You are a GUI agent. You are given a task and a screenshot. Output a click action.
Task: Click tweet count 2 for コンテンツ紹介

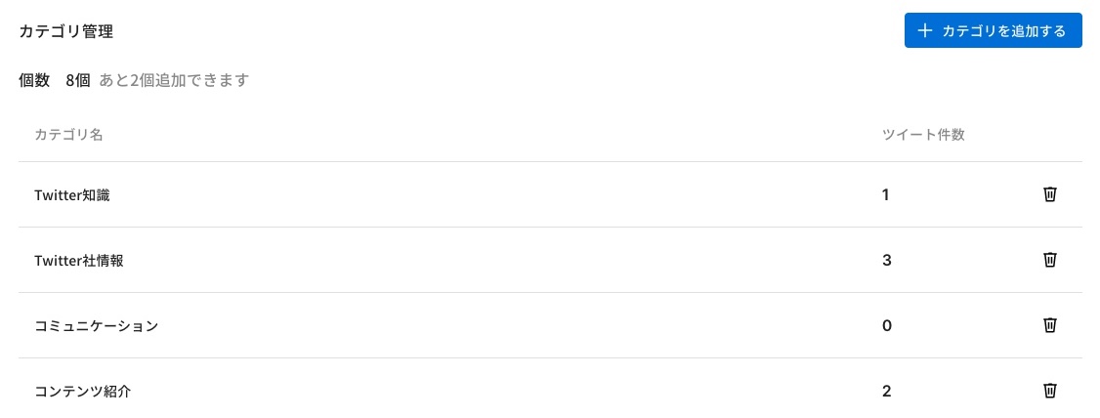[x=887, y=391]
